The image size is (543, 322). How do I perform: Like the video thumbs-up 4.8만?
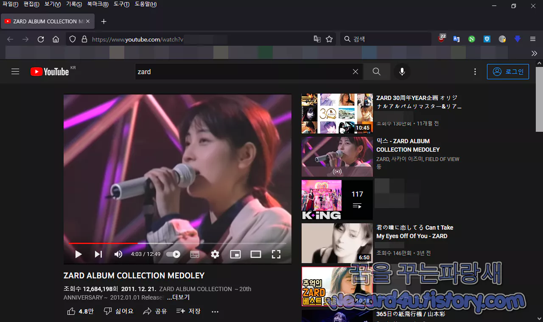pyautogui.click(x=80, y=311)
